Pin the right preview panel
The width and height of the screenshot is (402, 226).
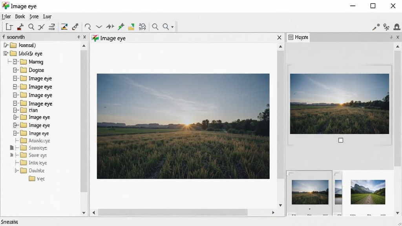391,37
